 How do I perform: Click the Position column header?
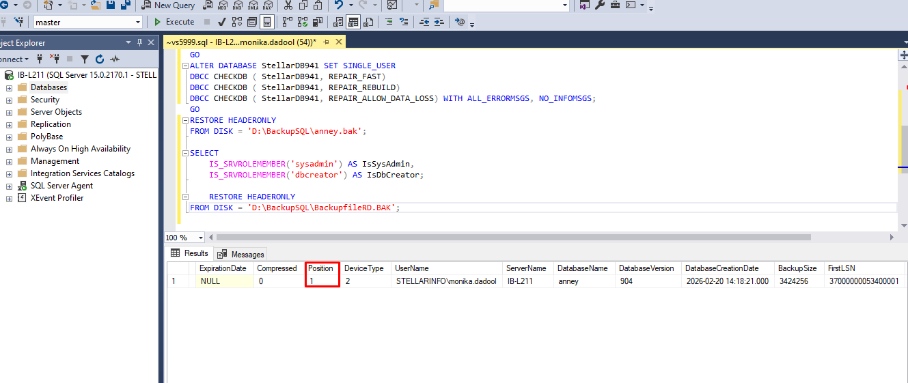pos(322,268)
